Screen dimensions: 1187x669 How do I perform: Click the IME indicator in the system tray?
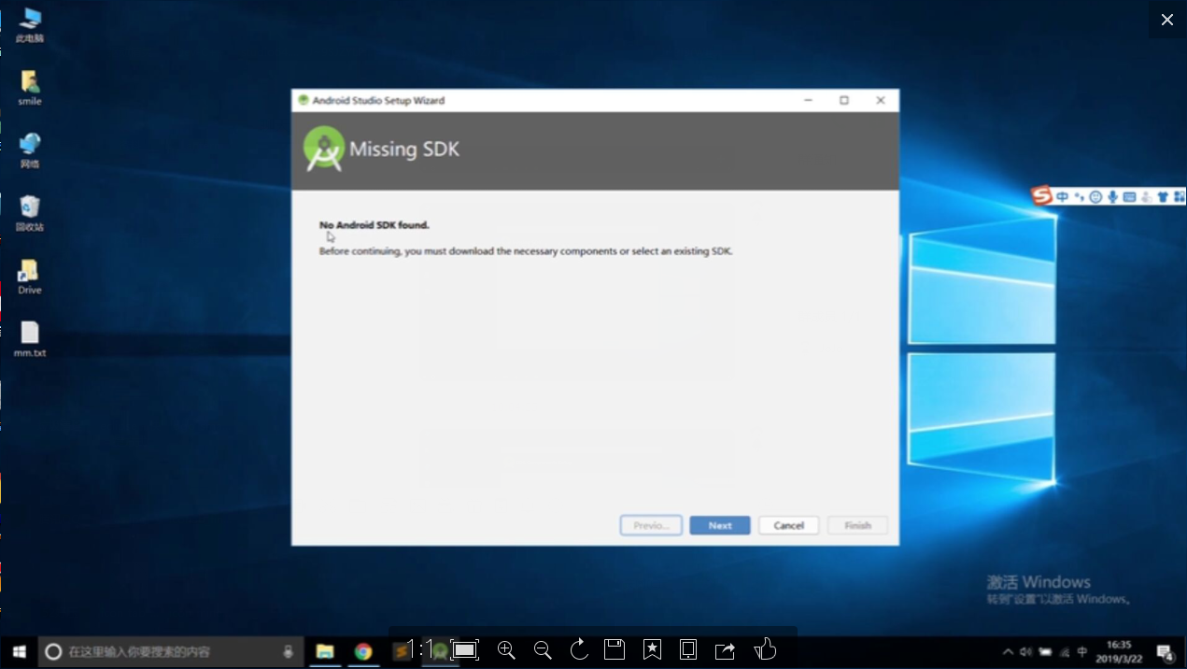(1082, 651)
